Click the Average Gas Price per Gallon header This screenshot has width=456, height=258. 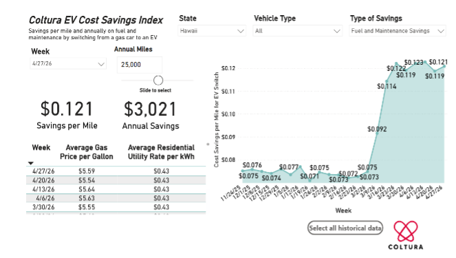pos(87,152)
